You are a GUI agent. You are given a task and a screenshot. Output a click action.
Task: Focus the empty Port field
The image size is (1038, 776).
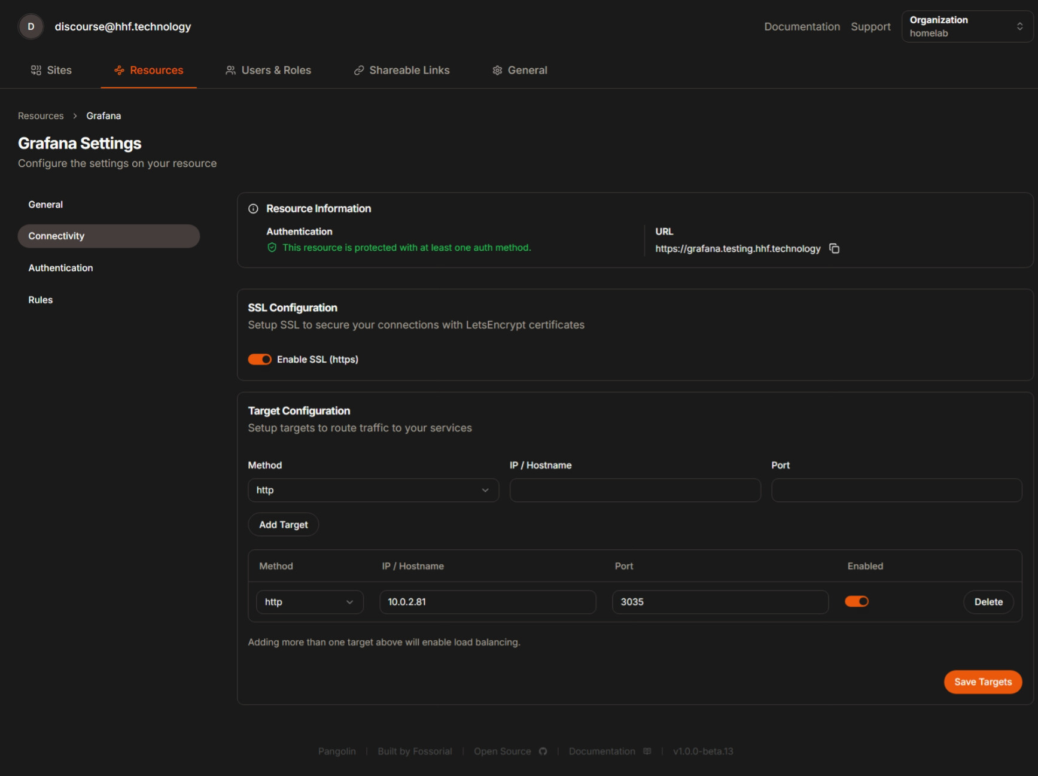click(896, 490)
